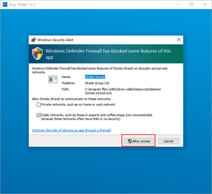Maximize the Strax Wallet window

click(192, 5)
